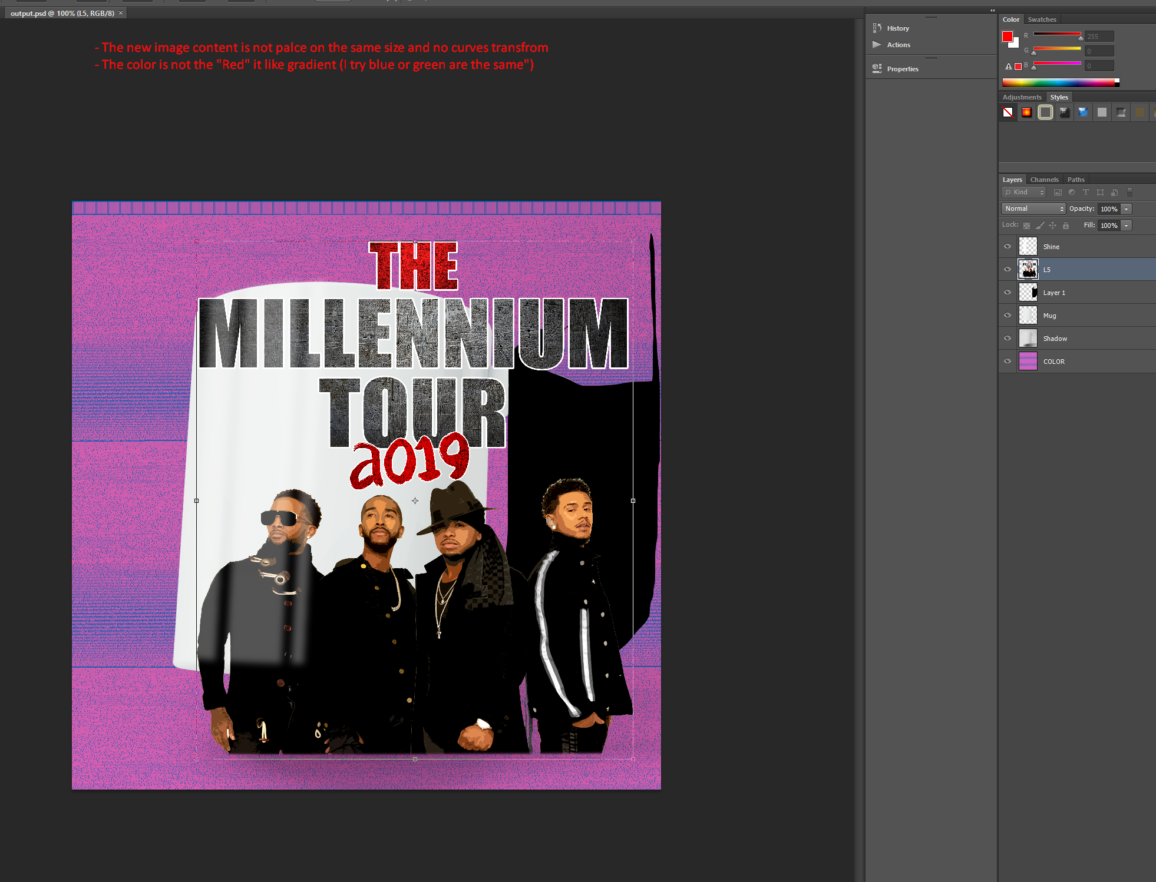Click the G value input field
Screen dimensions: 1156x882
coord(1099,51)
